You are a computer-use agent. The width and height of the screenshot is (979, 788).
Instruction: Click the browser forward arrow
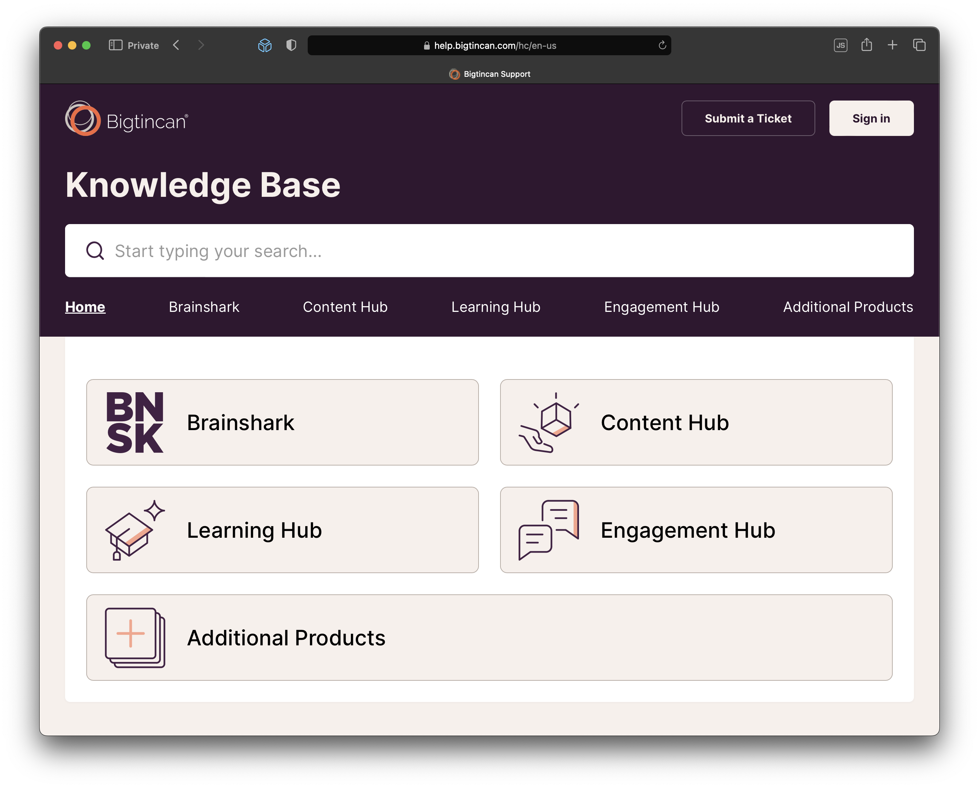[x=201, y=45]
